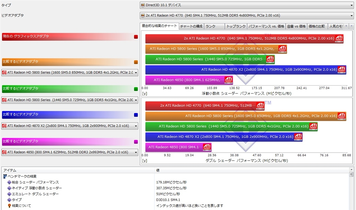This screenshot has height=210, width=356.
Task: Click the ATI logo on magenta Radeon 4850 float shader bar
Action: (228, 80)
